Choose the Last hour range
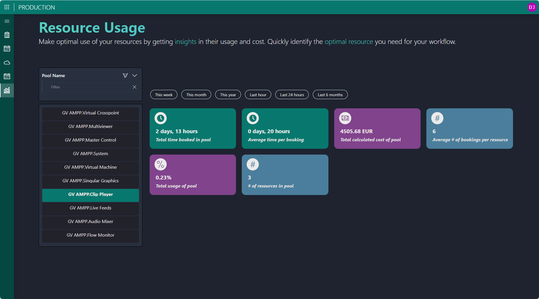This screenshot has height=299, width=539. tap(258, 95)
